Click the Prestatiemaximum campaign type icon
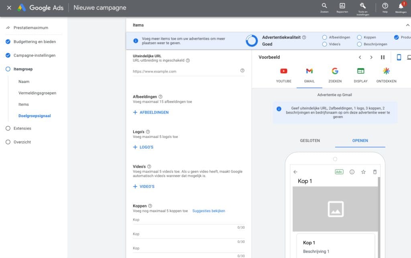 [8, 28]
